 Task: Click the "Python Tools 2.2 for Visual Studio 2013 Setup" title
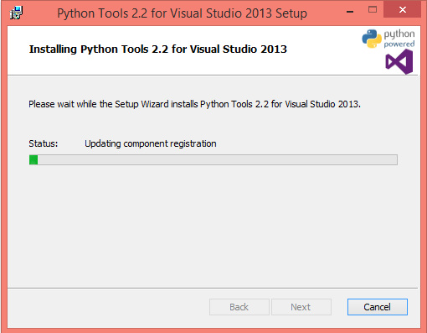[182, 13]
